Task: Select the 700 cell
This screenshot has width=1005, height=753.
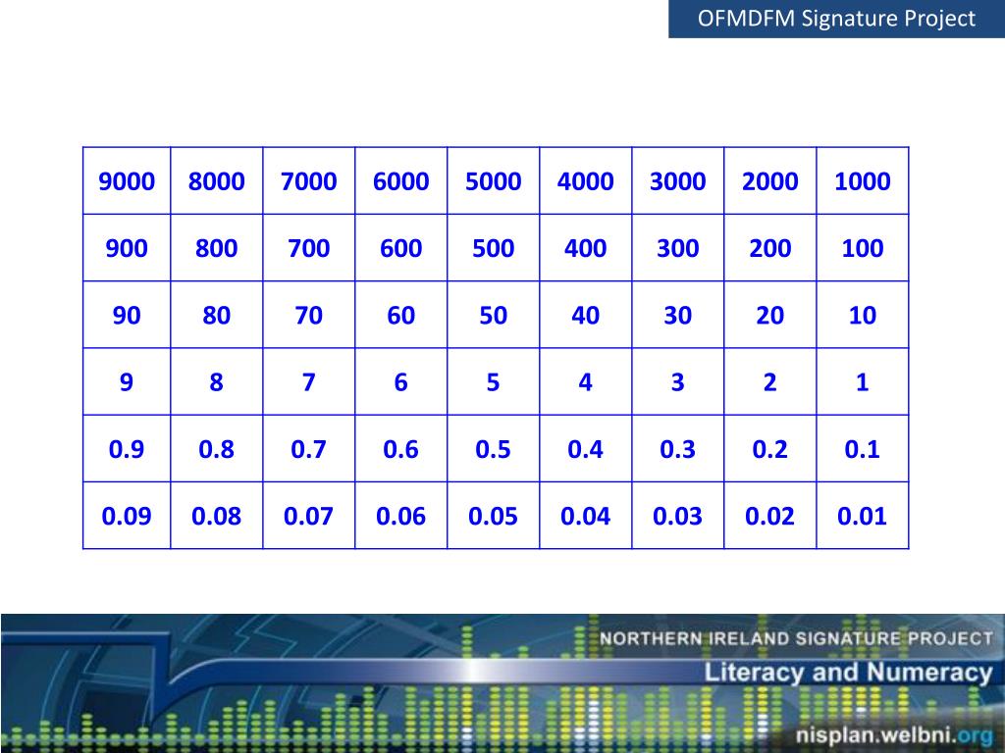Action: [x=309, y=248]
